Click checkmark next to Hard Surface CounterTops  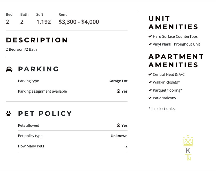click(x=150, y=36)
